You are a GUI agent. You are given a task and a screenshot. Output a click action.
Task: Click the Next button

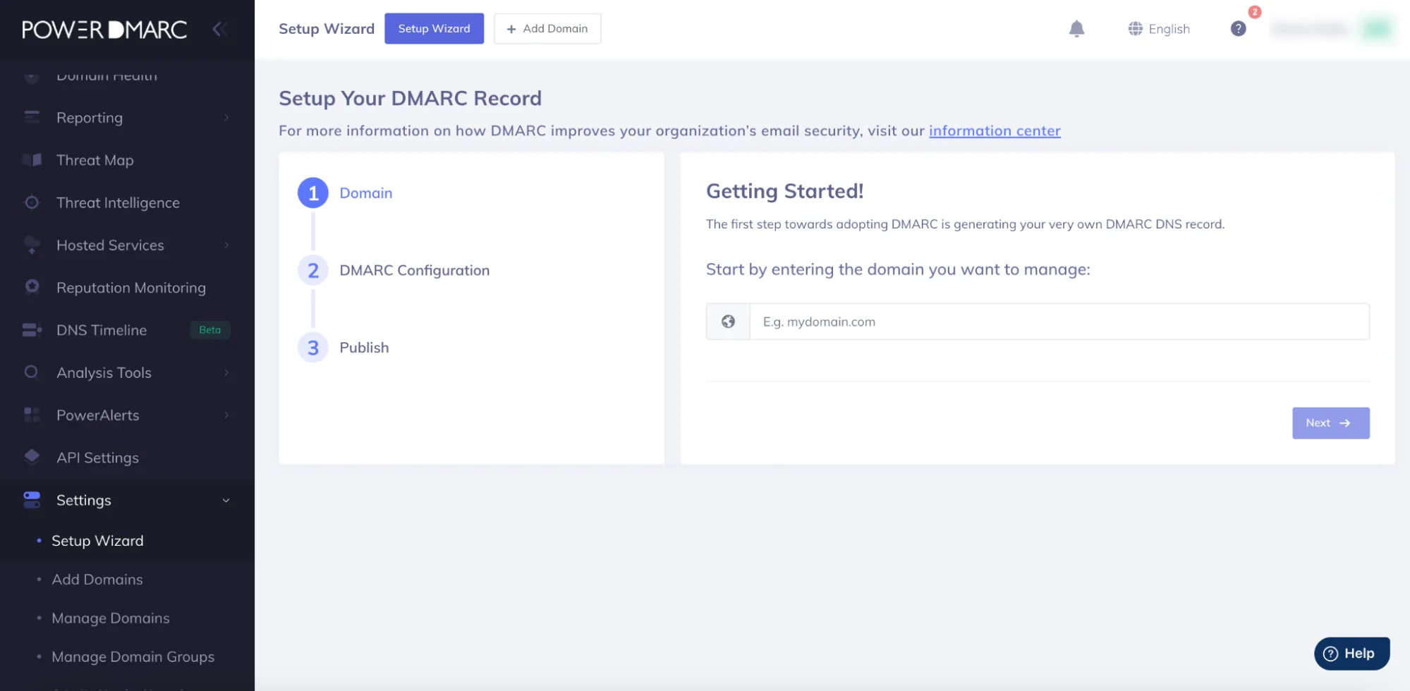(x=1330, y=423)
